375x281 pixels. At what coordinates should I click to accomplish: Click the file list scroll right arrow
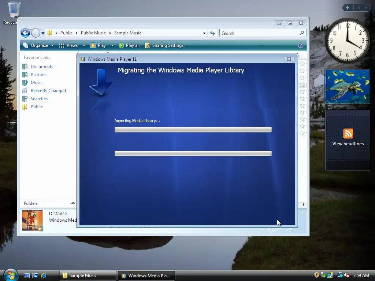[x=304, y=205]
